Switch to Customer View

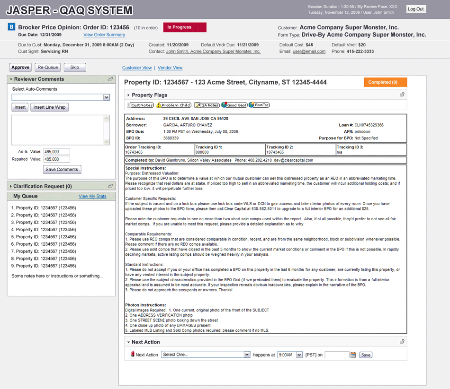click(x=137, y=68)
